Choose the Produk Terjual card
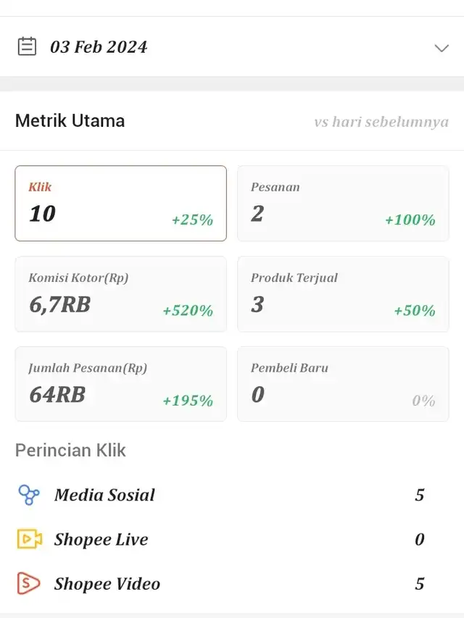464x618 pixels. click(x=343, y=294)
